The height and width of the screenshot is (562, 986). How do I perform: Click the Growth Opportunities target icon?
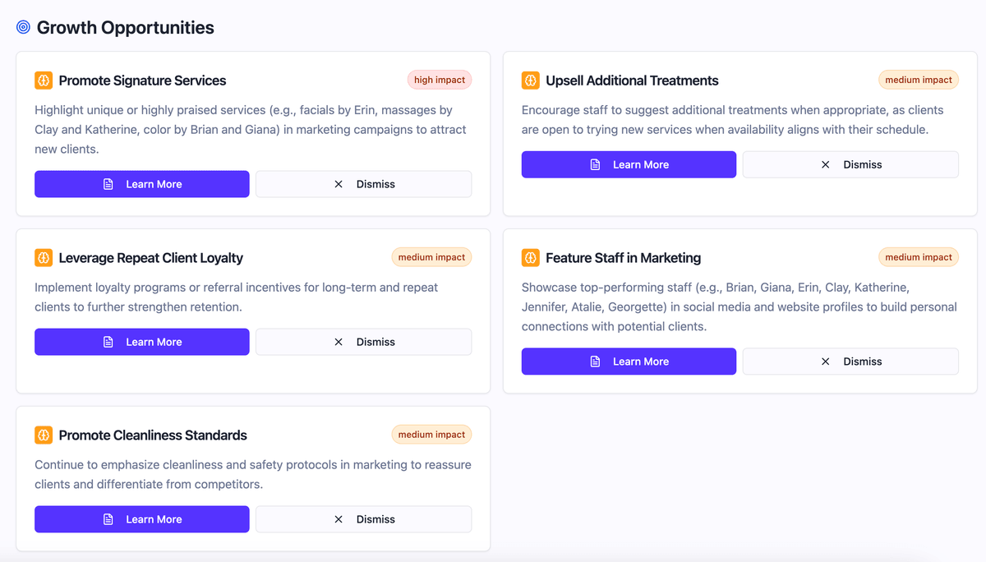click(23, 27)
